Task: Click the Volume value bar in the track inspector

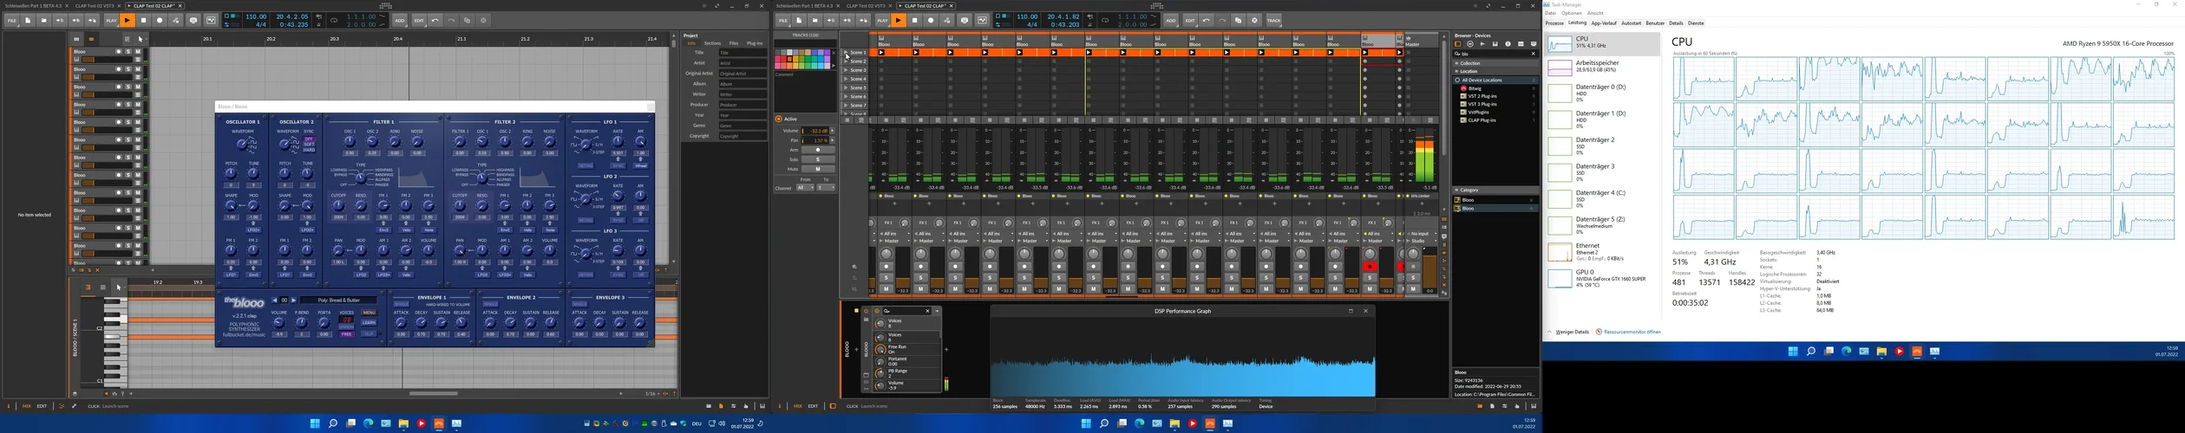Action: tap(815, 131)
